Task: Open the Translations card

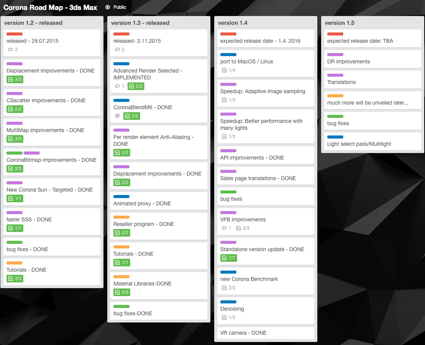Action: click(372, 80)
